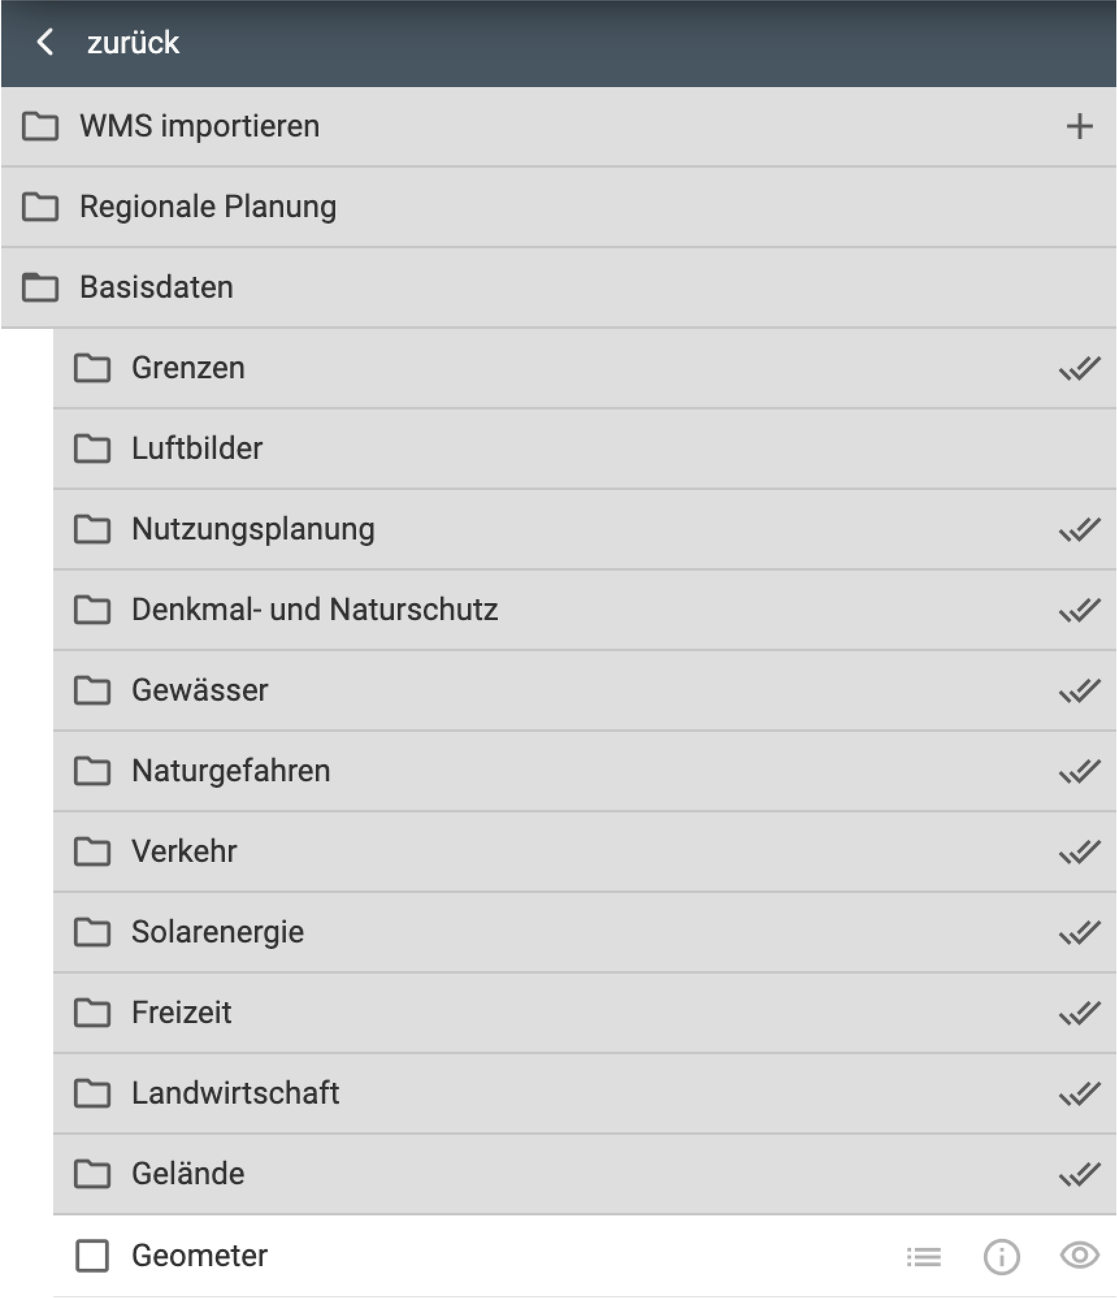
Task: Click the folder icon next to Luftbilder
Action: [95, 448]
